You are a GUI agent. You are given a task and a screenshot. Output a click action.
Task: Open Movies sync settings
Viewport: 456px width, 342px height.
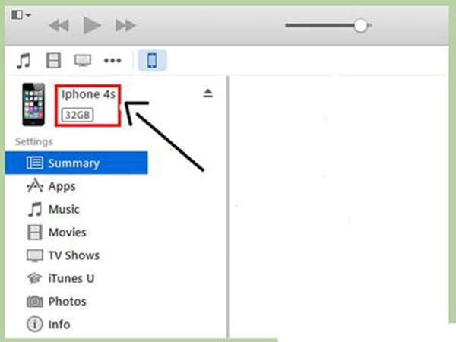[57, 232]
